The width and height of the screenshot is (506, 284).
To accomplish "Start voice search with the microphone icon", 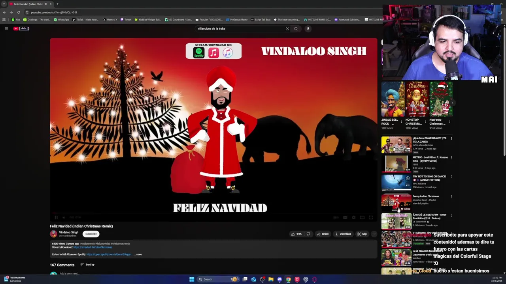I will point(308,28).
